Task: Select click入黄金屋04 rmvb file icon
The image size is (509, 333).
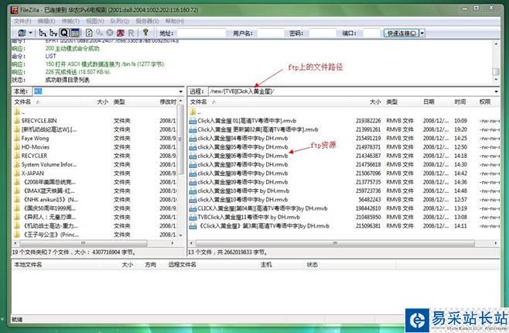Action: pos(193,139)
